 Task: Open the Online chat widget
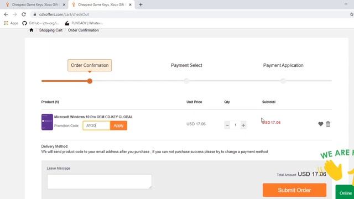(x=345, y=192)
